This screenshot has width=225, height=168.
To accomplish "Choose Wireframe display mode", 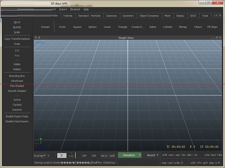I will coord(17,81).
